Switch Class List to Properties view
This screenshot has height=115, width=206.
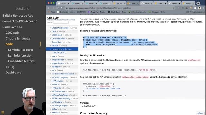coord(66,20)
